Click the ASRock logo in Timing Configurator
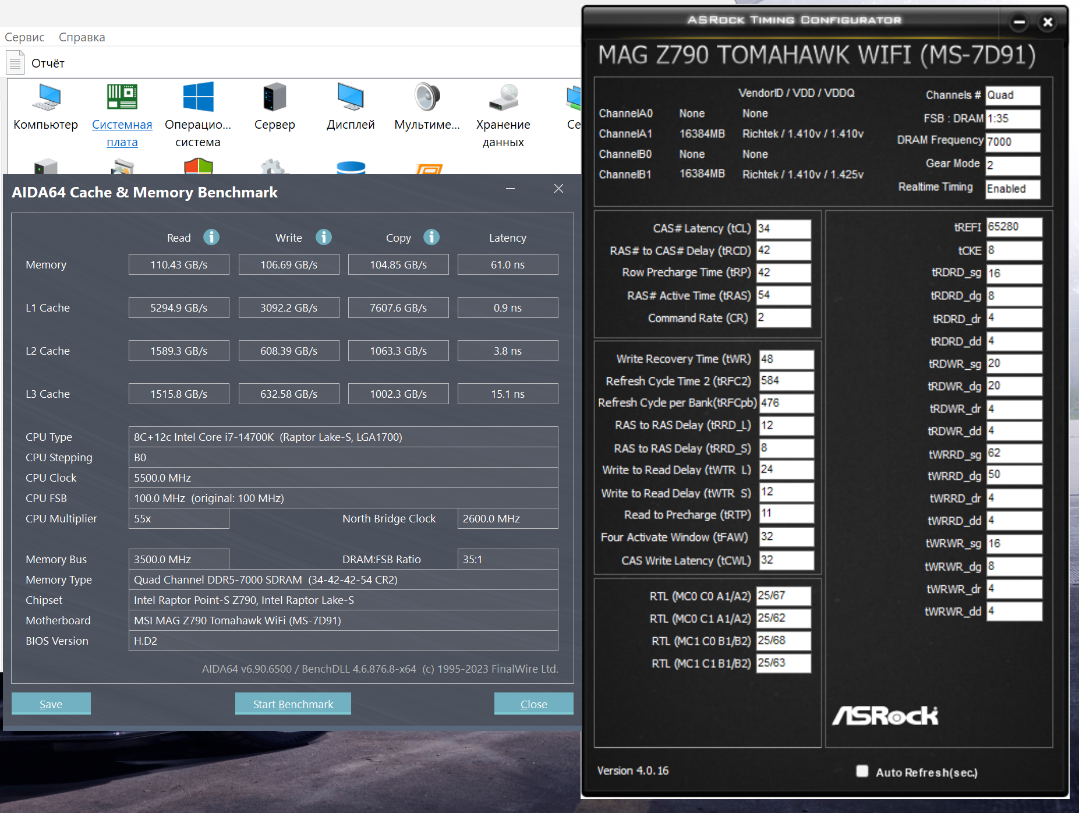The height and width of the screenshot is (813, 1079). pos(885,715)
